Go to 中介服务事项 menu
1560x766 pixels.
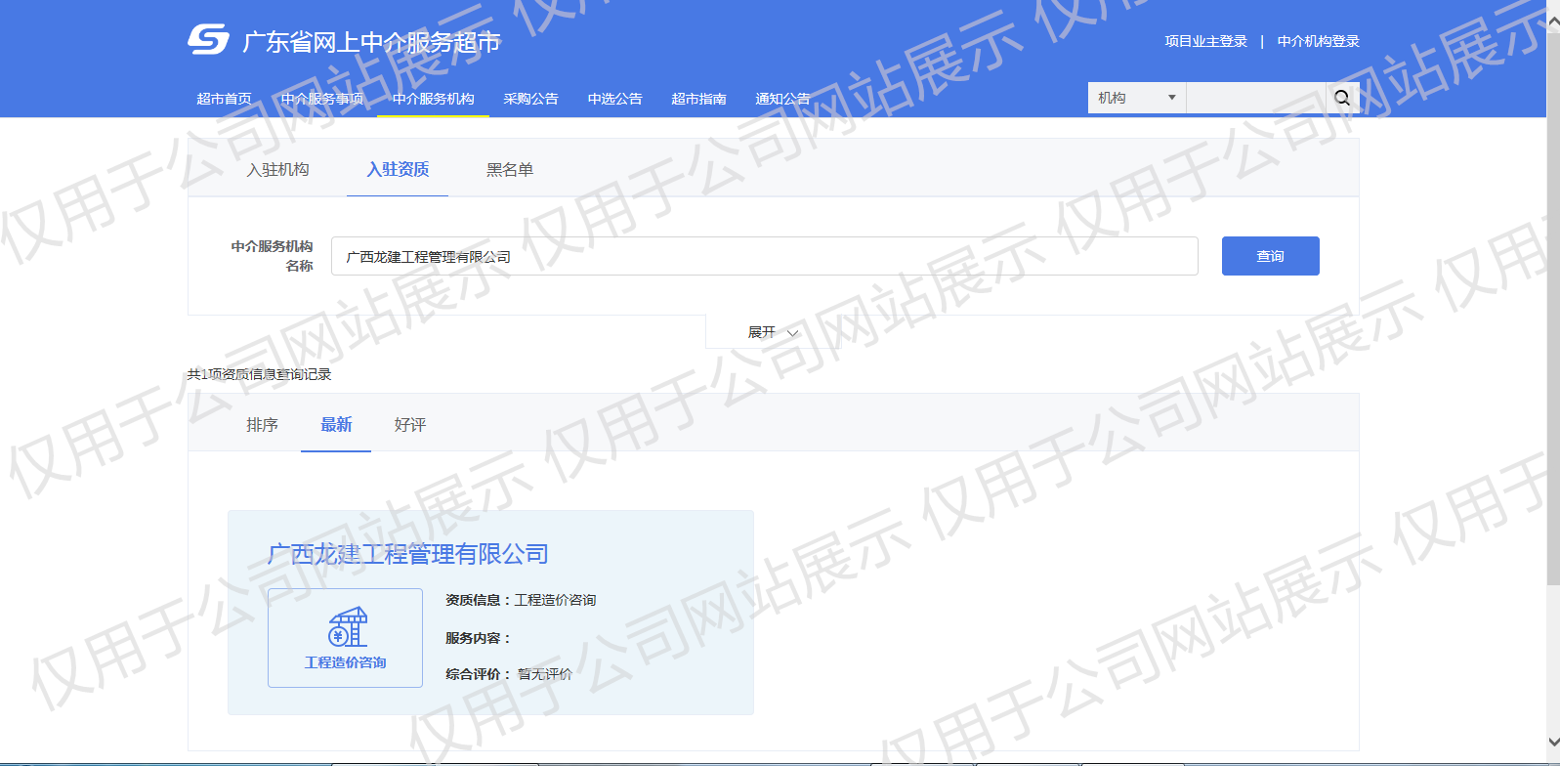click(x=321, y=99)
